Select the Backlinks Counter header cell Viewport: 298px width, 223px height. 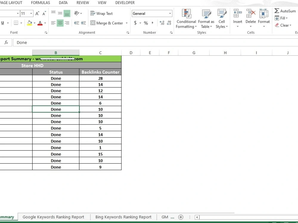[100, 72]
